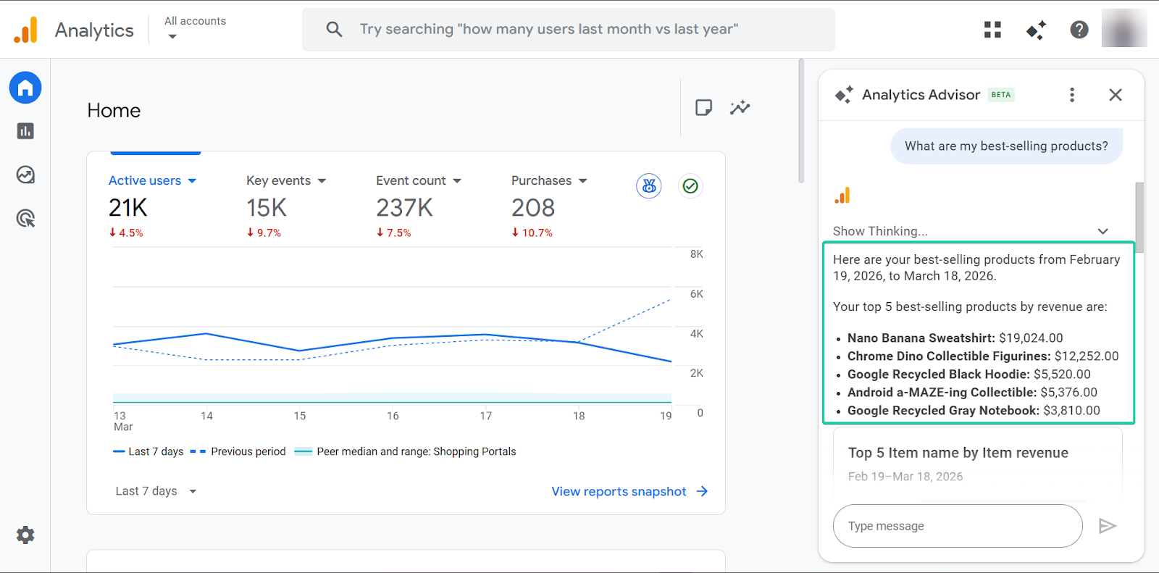This screenshot has width=1159, height=573.
Task: Click the 4.5% Active users decrease
Action: pos(126,233)
